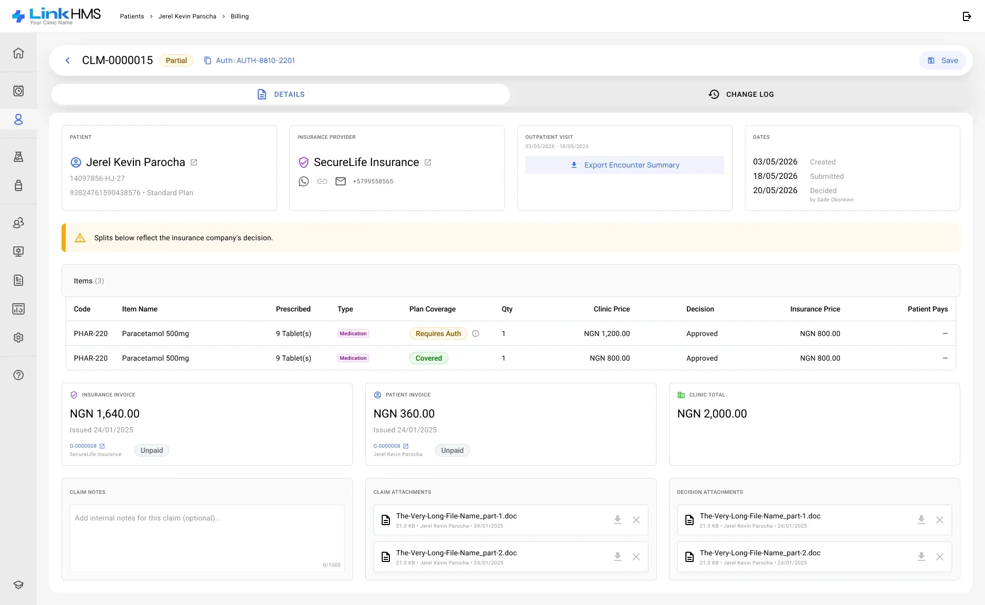Open the Home sidebar icon

coord(18,53)
